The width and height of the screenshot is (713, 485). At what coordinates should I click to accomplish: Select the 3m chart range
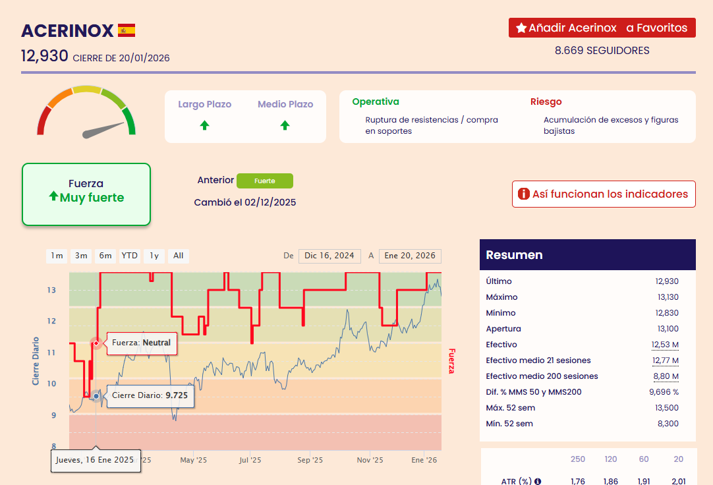(82, 256)
